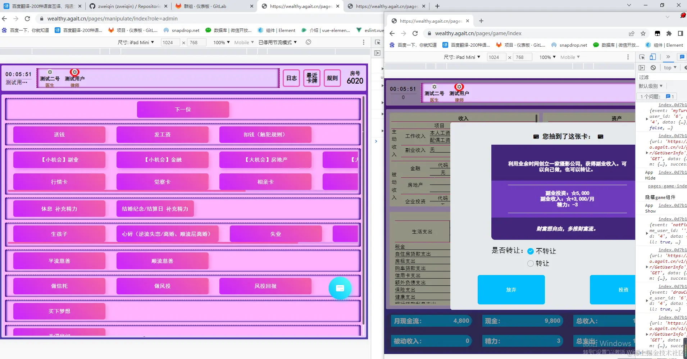Click the 发工资 button

pyautogui.click(x=163, y=134)
